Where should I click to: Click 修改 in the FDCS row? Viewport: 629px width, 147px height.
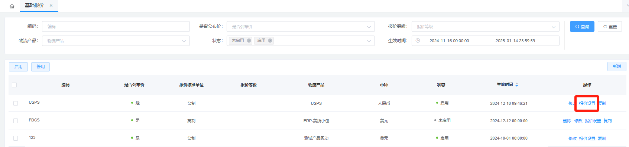coord(578,121)
